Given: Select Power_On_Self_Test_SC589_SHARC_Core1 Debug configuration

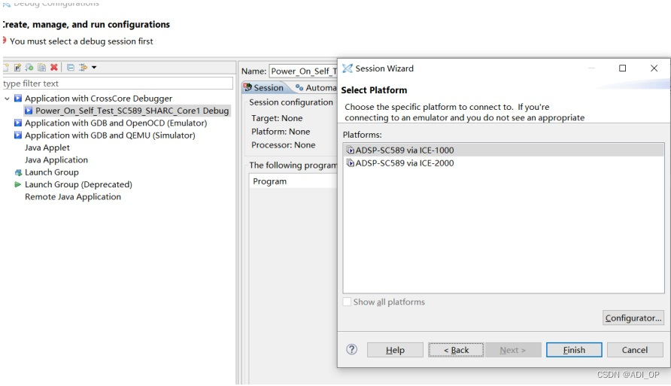Looking at the screenshot, I should click(x=132, y=111).
